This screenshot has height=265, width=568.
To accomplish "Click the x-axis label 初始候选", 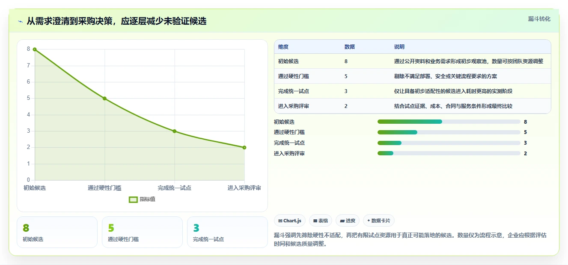I will (35, 188).
